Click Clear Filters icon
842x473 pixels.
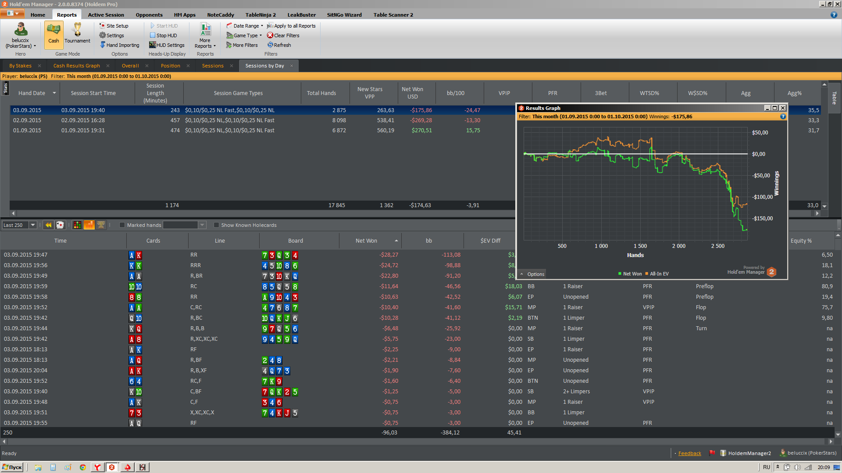click(270, 35)
